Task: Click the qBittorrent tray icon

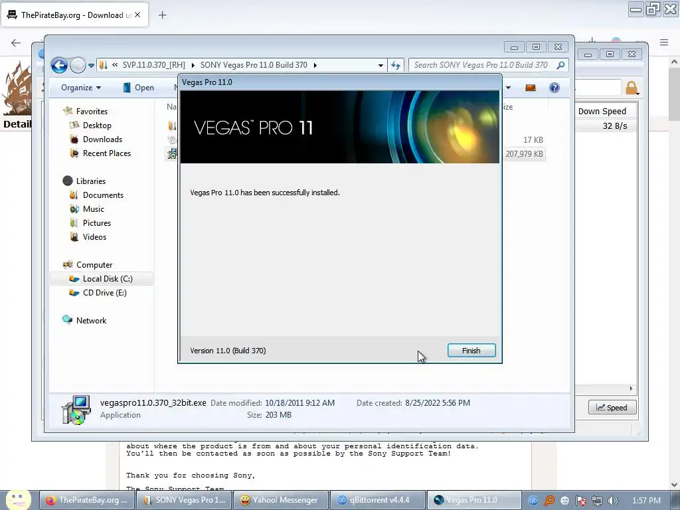Action: [x=533, y=501]
